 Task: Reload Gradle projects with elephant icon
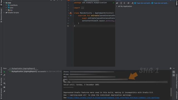[117, 3]
